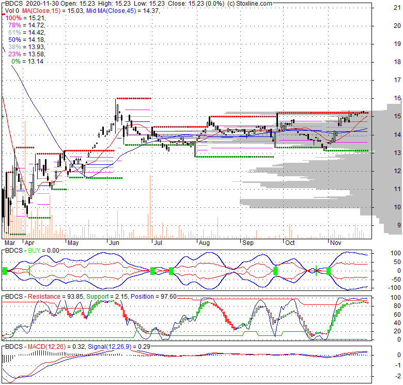This screenshot has width=403, height=385.
Task: Click the 21 price axis label
Action: [397, 8]
